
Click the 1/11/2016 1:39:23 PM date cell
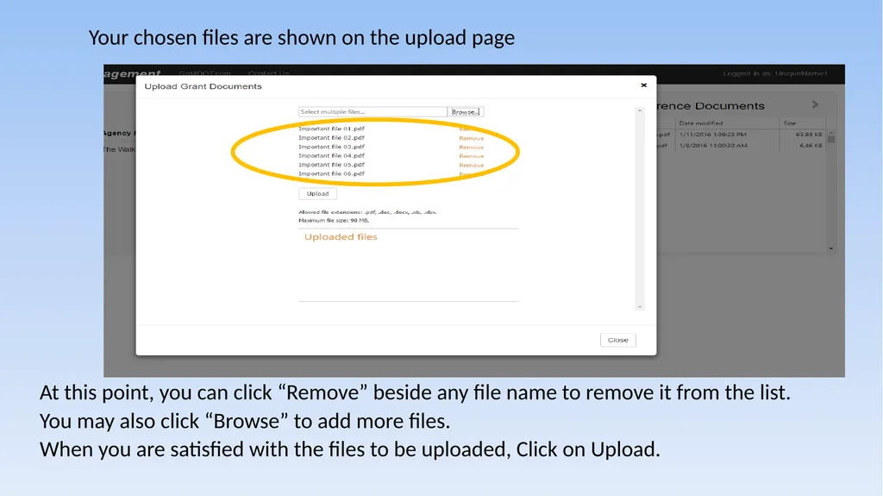click(712, 135)
